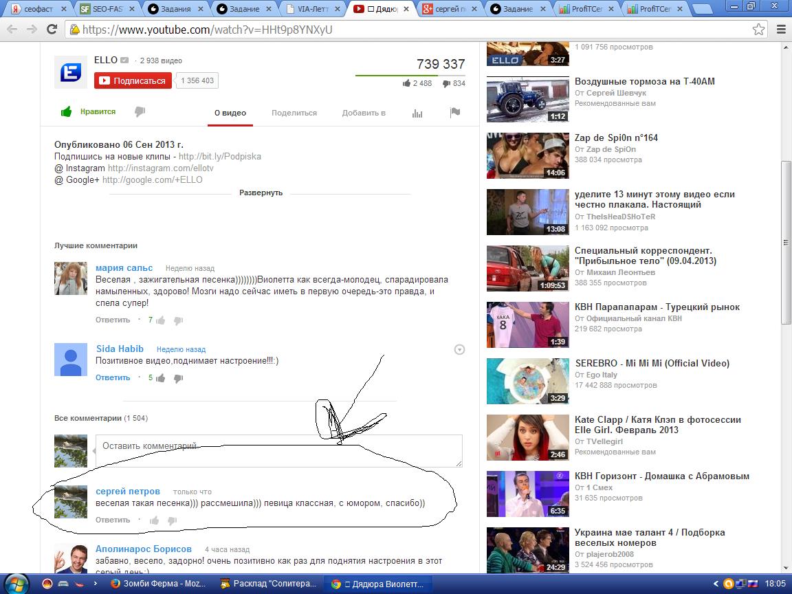Click the bit.ly/Podpiska link
Image resolution: width=792 pixels, height=594 pixels.
click(x=220, y=157)
